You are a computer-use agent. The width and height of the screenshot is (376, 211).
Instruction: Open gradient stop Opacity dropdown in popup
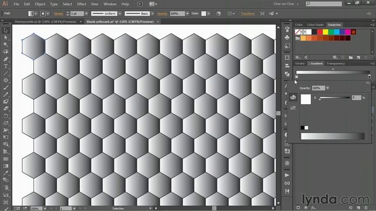pos(328,88)
